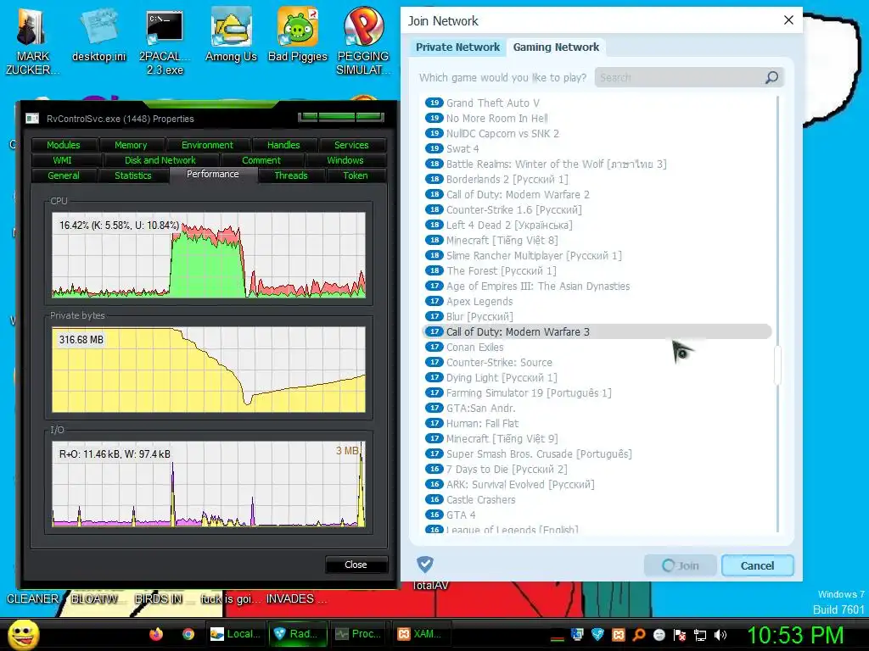Image resolution: width=869 pixels, height=651 pixels.
Task: Click the CPU usage graph
Action: (x=209, y=254)
